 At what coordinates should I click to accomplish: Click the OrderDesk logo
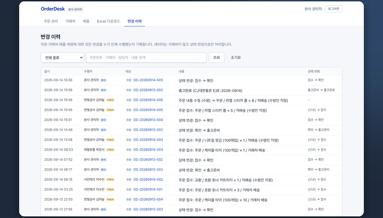point(53,9)
